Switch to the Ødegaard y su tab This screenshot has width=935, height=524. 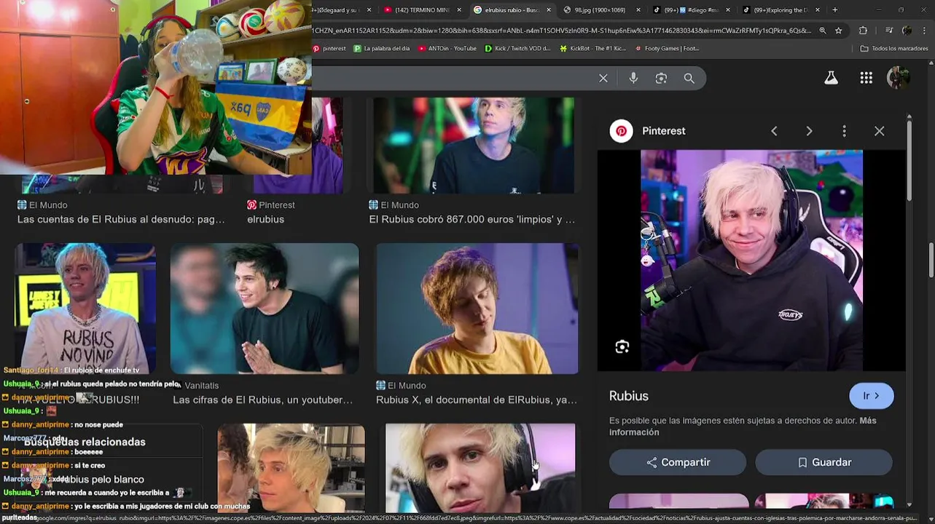(x=338, y=10)
